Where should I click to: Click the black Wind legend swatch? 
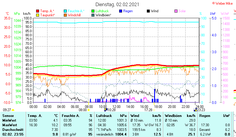click(148, 11)
